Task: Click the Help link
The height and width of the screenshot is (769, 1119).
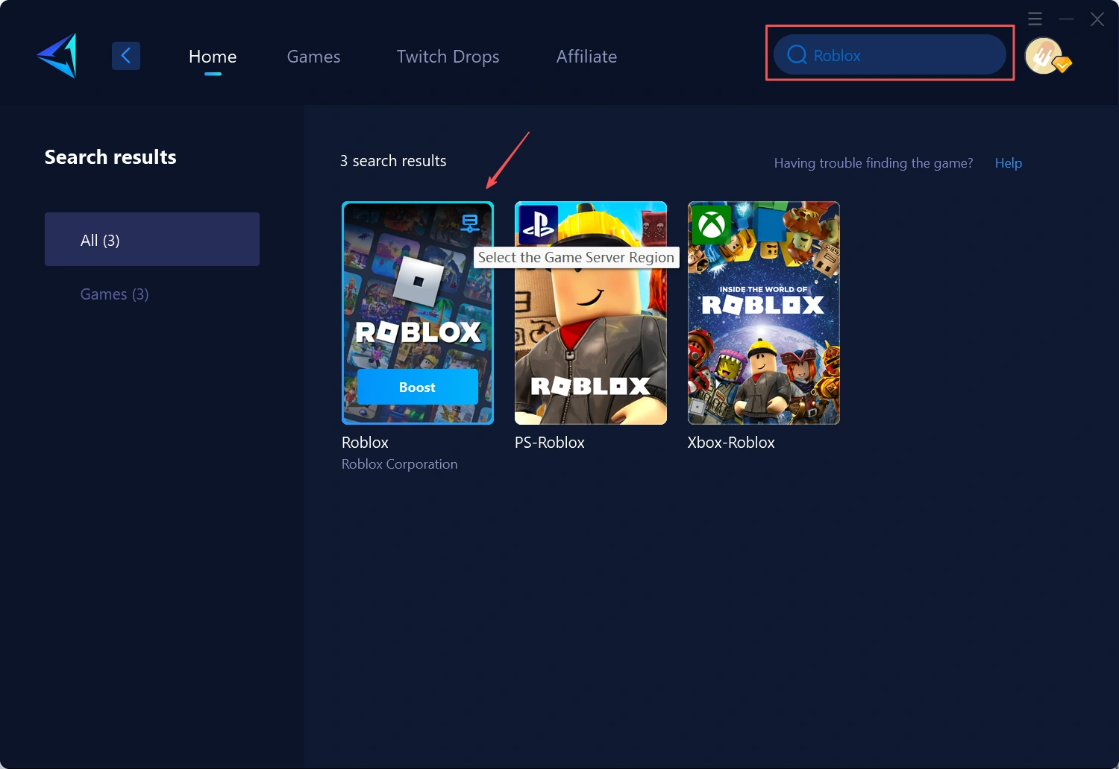Action: click(1008, 162)
